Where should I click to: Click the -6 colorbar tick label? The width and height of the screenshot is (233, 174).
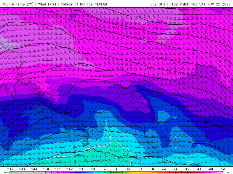tap(81, 169)
